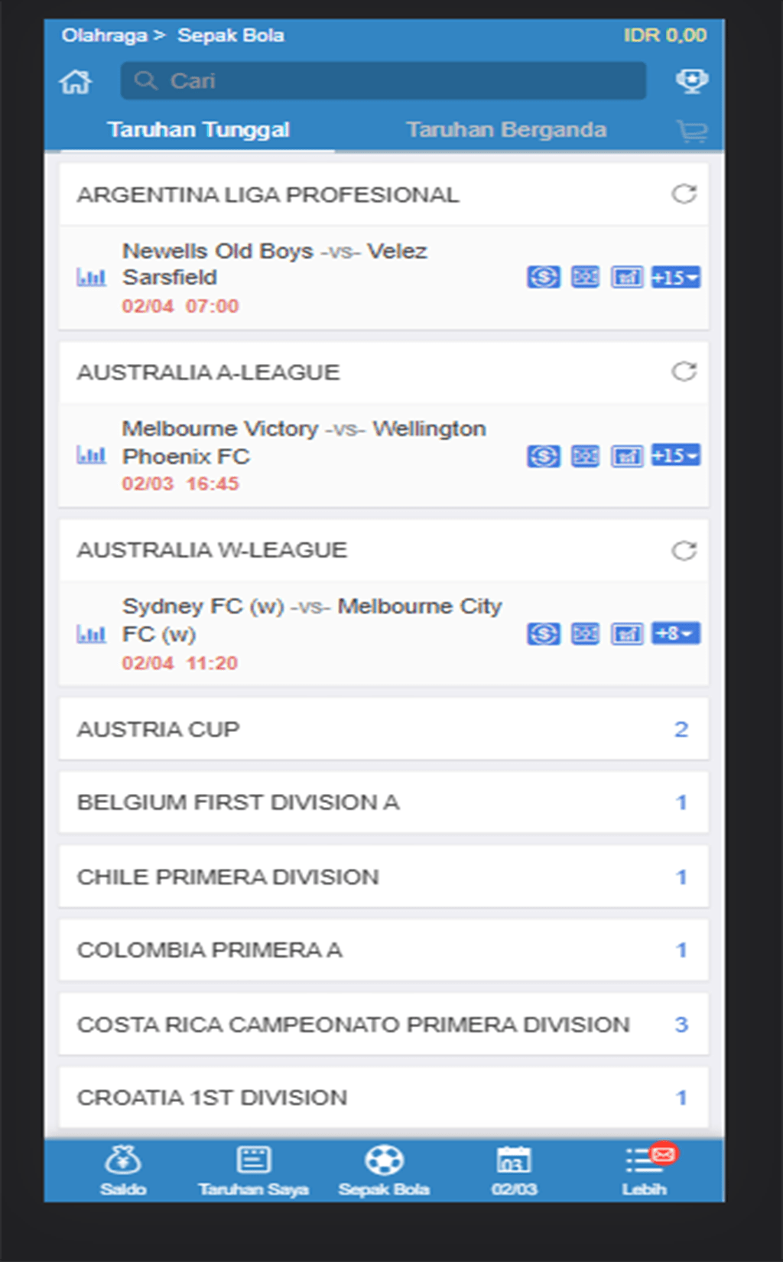Select the Taruhan Tunggal tab
This screenshot has height=1262, width=783.
pos(198,130)
